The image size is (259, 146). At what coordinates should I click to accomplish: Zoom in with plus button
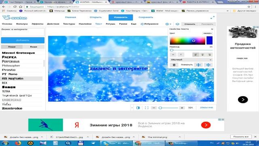[x=182, y=108]
